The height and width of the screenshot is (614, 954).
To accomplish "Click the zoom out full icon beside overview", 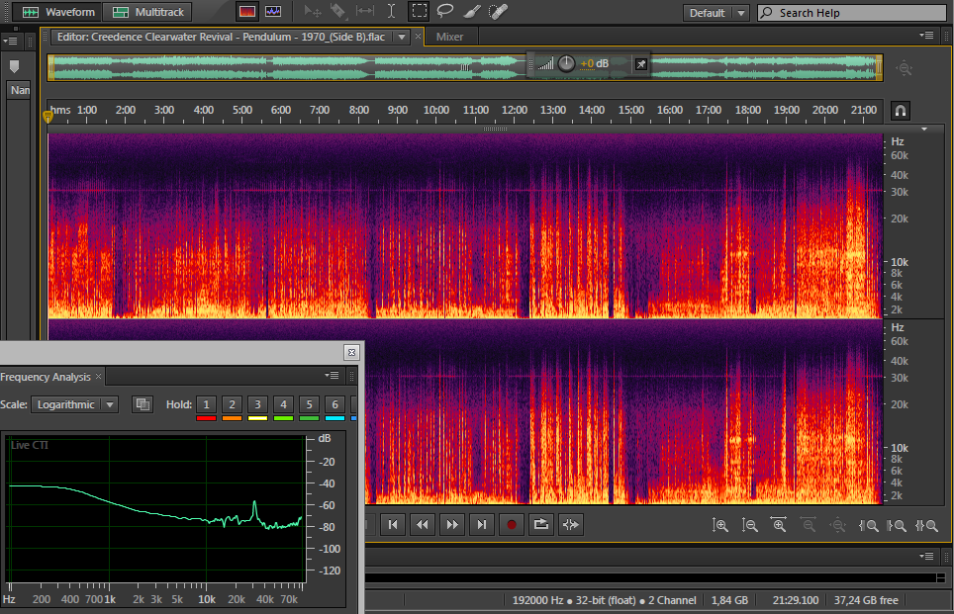I will point(905,68).
